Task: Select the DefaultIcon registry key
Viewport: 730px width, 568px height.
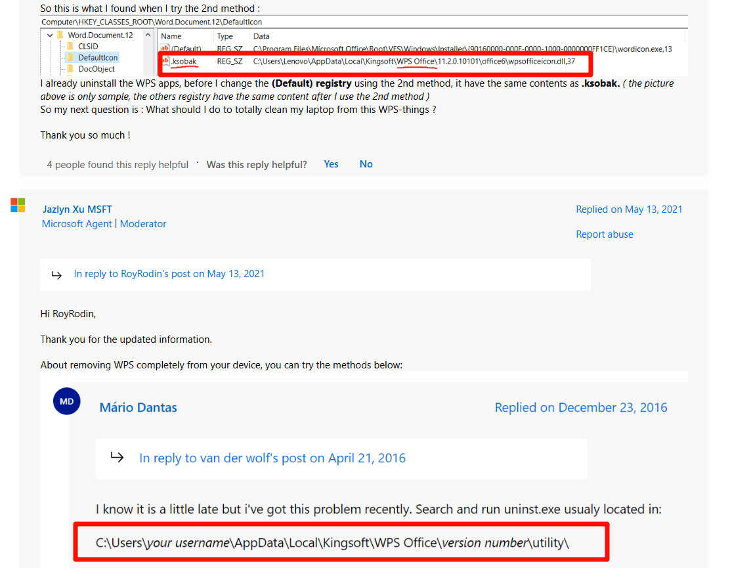Action: [x=98, y=58]
